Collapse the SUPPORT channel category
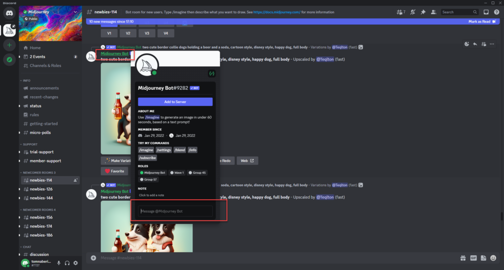This screenshot has height=270, width=504. 30,144
